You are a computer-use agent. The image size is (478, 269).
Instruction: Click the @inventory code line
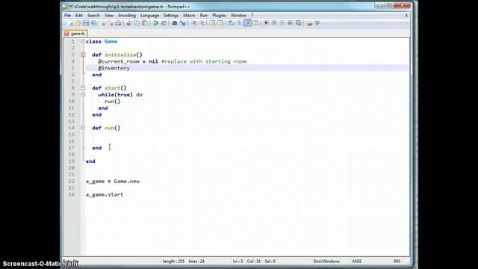(114, 68)
